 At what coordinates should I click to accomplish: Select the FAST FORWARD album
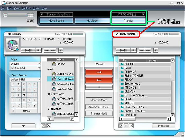61,79
